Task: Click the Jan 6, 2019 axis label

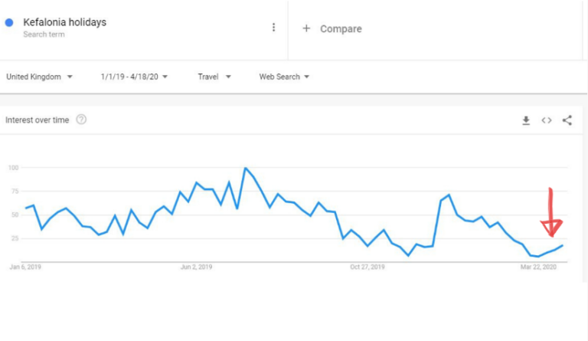Action: [25, 267]
